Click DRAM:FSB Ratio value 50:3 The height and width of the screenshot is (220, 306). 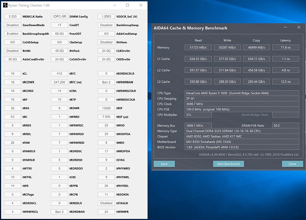pyautogui.click(x=286, y=125)
